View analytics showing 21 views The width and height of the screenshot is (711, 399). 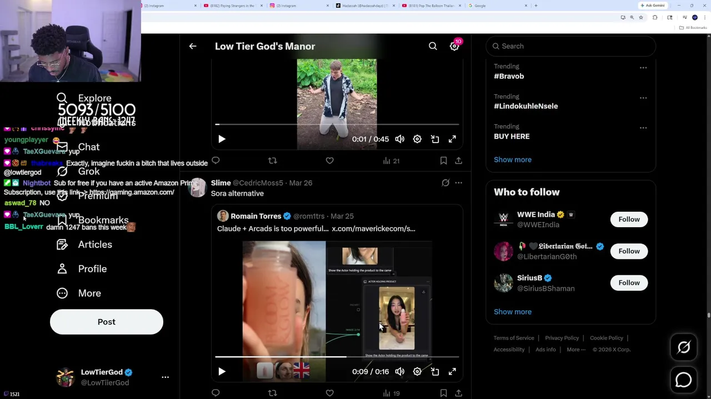click(x=391, y=161)
